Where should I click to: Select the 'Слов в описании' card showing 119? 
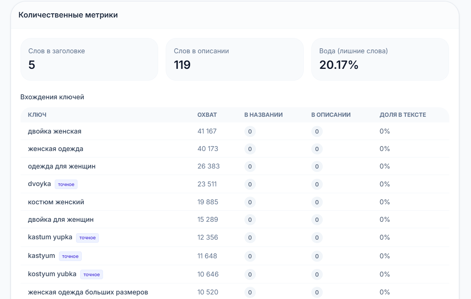pos(235,59)
